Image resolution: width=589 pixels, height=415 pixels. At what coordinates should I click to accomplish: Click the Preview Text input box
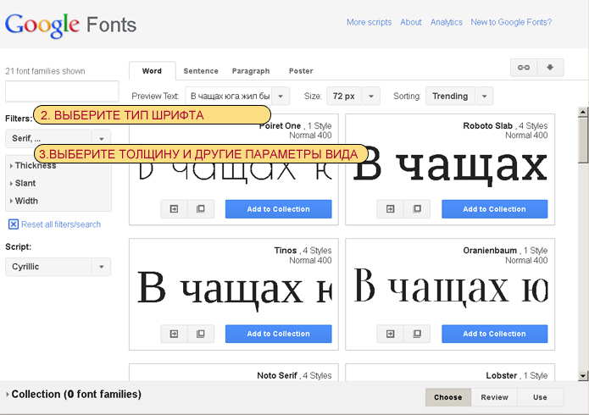(229, 97)
